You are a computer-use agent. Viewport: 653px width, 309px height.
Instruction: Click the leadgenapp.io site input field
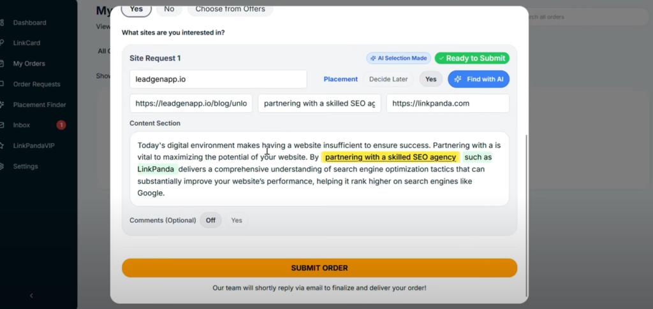[218, 79]
